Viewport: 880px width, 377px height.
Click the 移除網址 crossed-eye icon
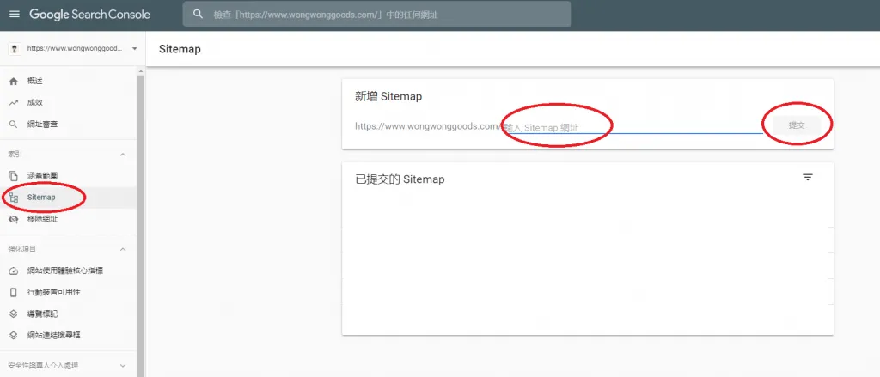(x=13, y=219)
